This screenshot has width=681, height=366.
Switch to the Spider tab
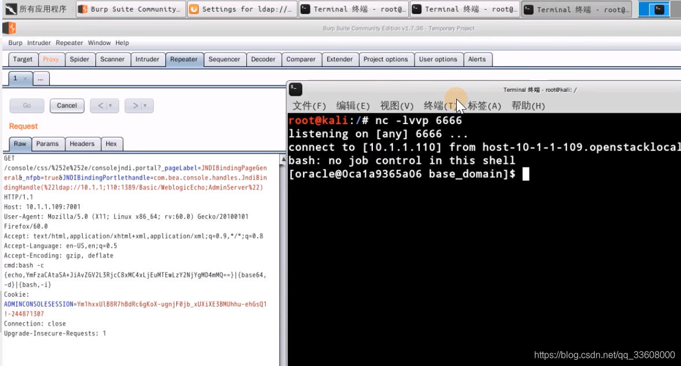click(79, 59)
